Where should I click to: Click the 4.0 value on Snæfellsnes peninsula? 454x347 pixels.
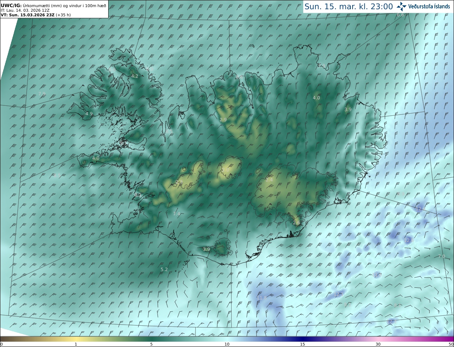point(96,158)
